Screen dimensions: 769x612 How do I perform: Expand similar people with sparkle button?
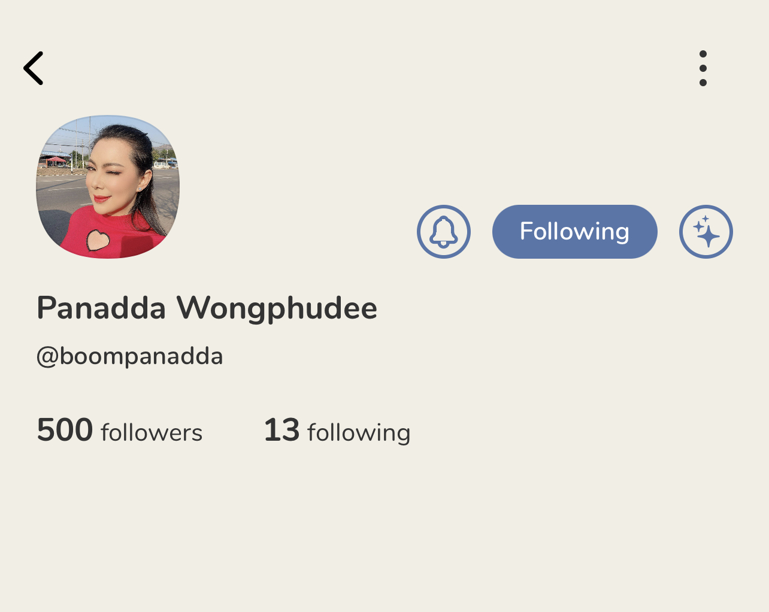pos(706,232)
